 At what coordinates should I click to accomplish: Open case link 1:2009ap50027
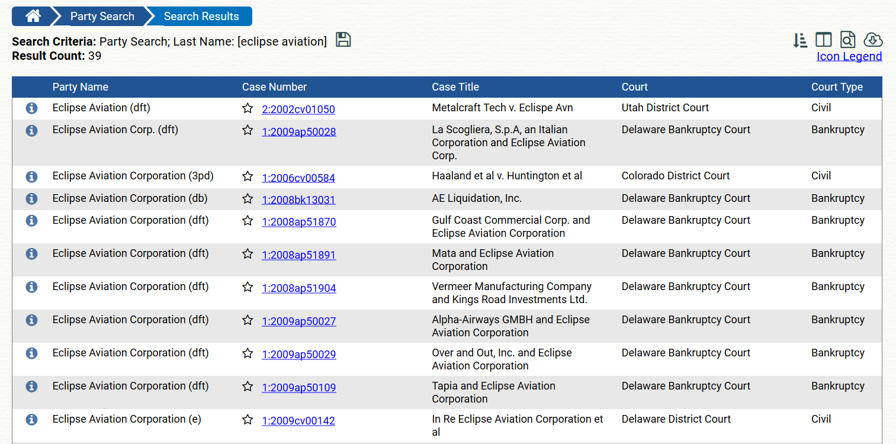point(299,321)
